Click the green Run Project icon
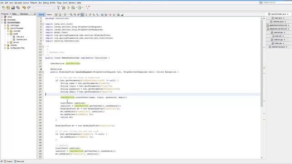 point(68,8)
